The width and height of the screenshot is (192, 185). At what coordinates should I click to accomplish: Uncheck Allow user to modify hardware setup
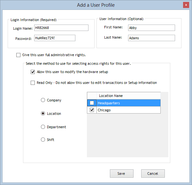pyautogui.click(x=33, y=72)
